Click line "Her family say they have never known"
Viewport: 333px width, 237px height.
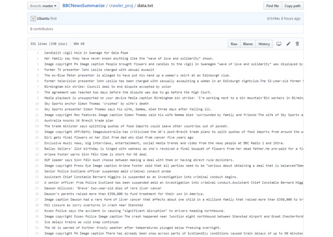point(129,59)
